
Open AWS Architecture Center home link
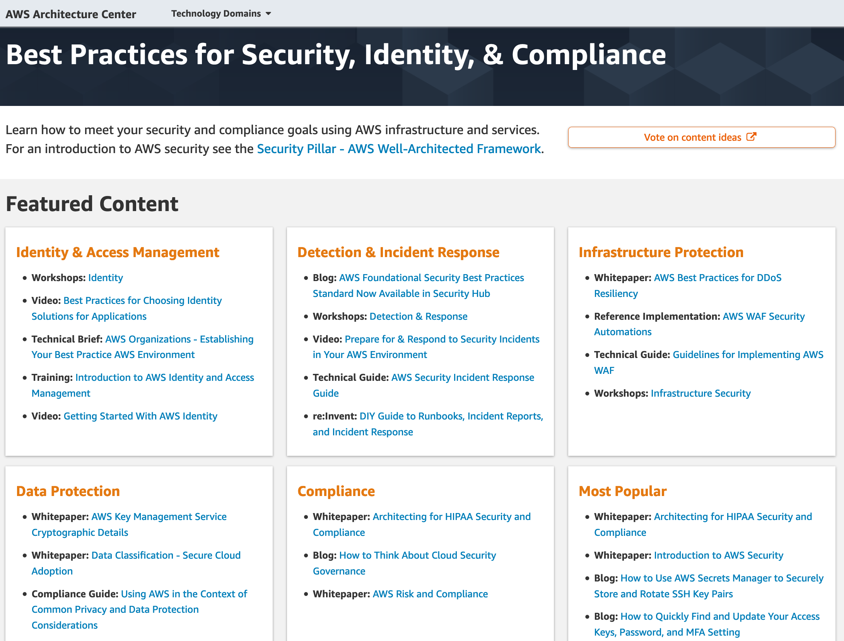[71, 14]
